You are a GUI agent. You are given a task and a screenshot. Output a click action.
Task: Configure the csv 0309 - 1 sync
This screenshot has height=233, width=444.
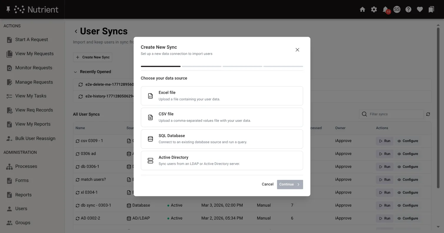tap(408, 141)
